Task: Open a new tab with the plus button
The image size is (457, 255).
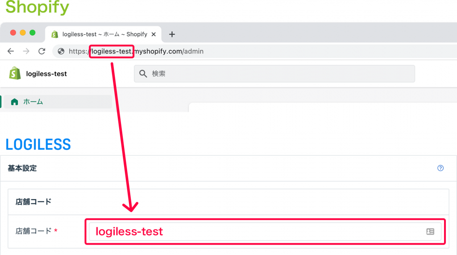Action: point(172,34)
